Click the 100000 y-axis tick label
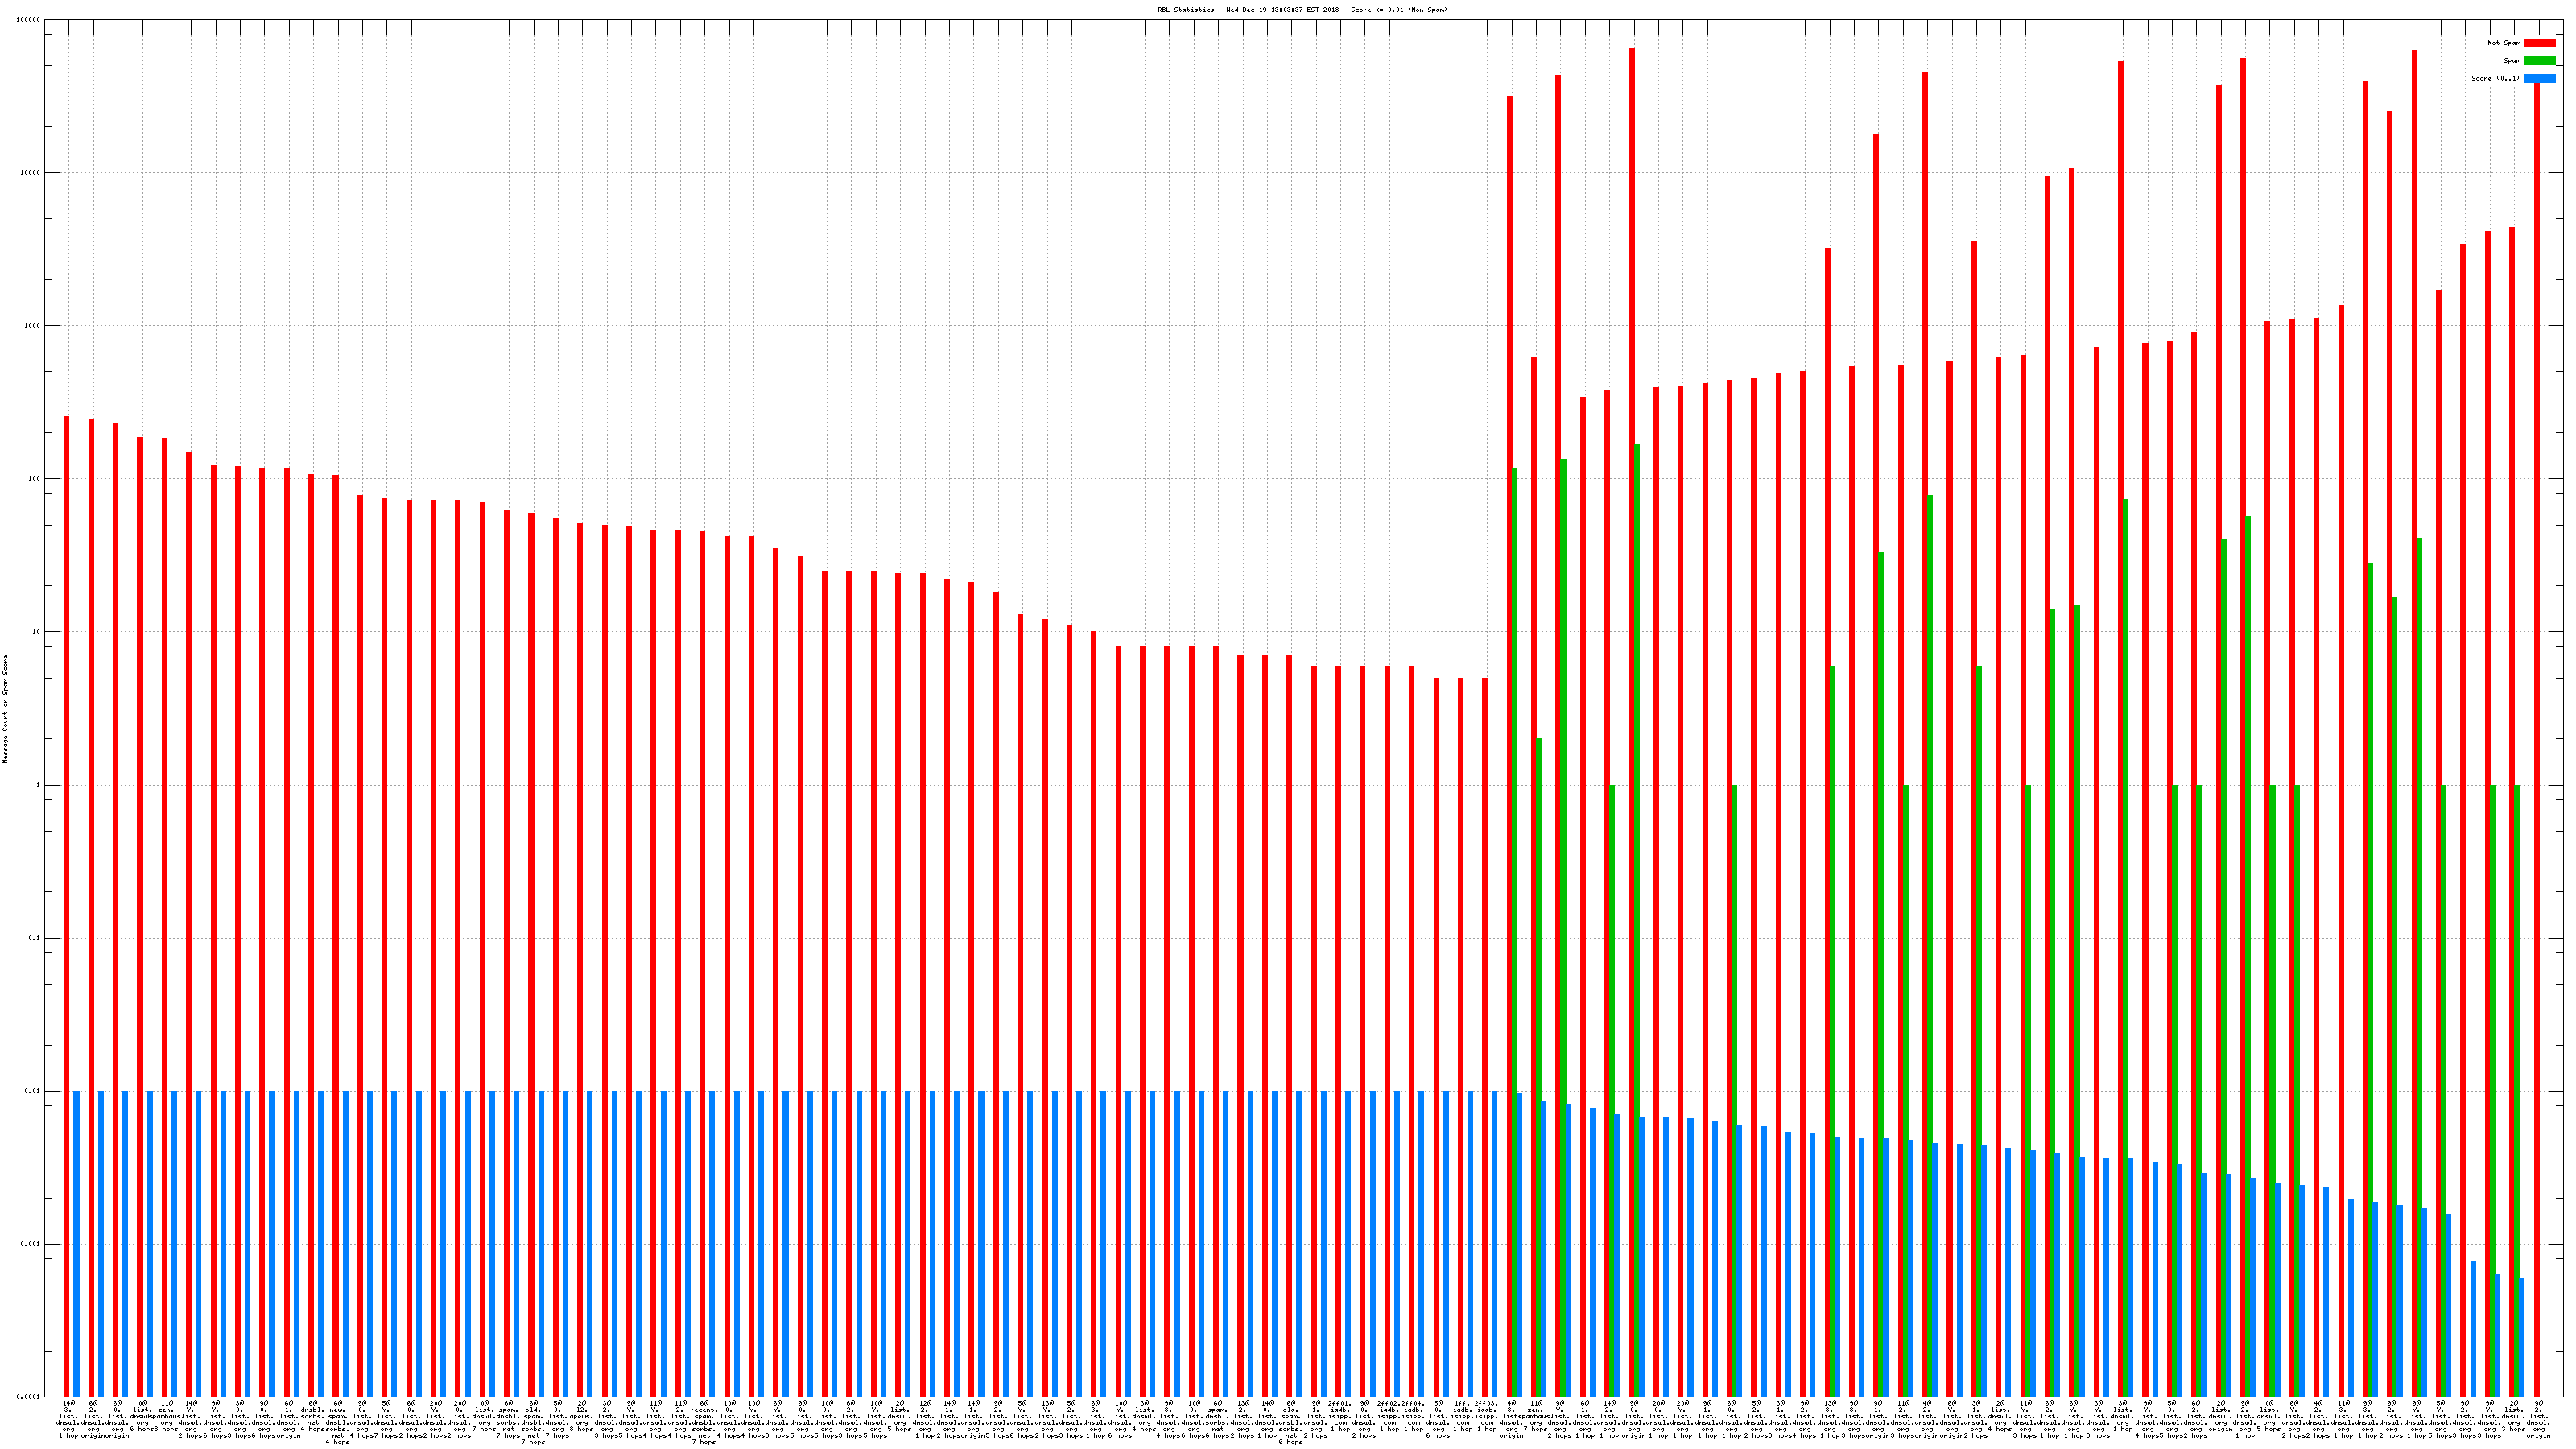2576x1449 pixels. tap(30, 20)
